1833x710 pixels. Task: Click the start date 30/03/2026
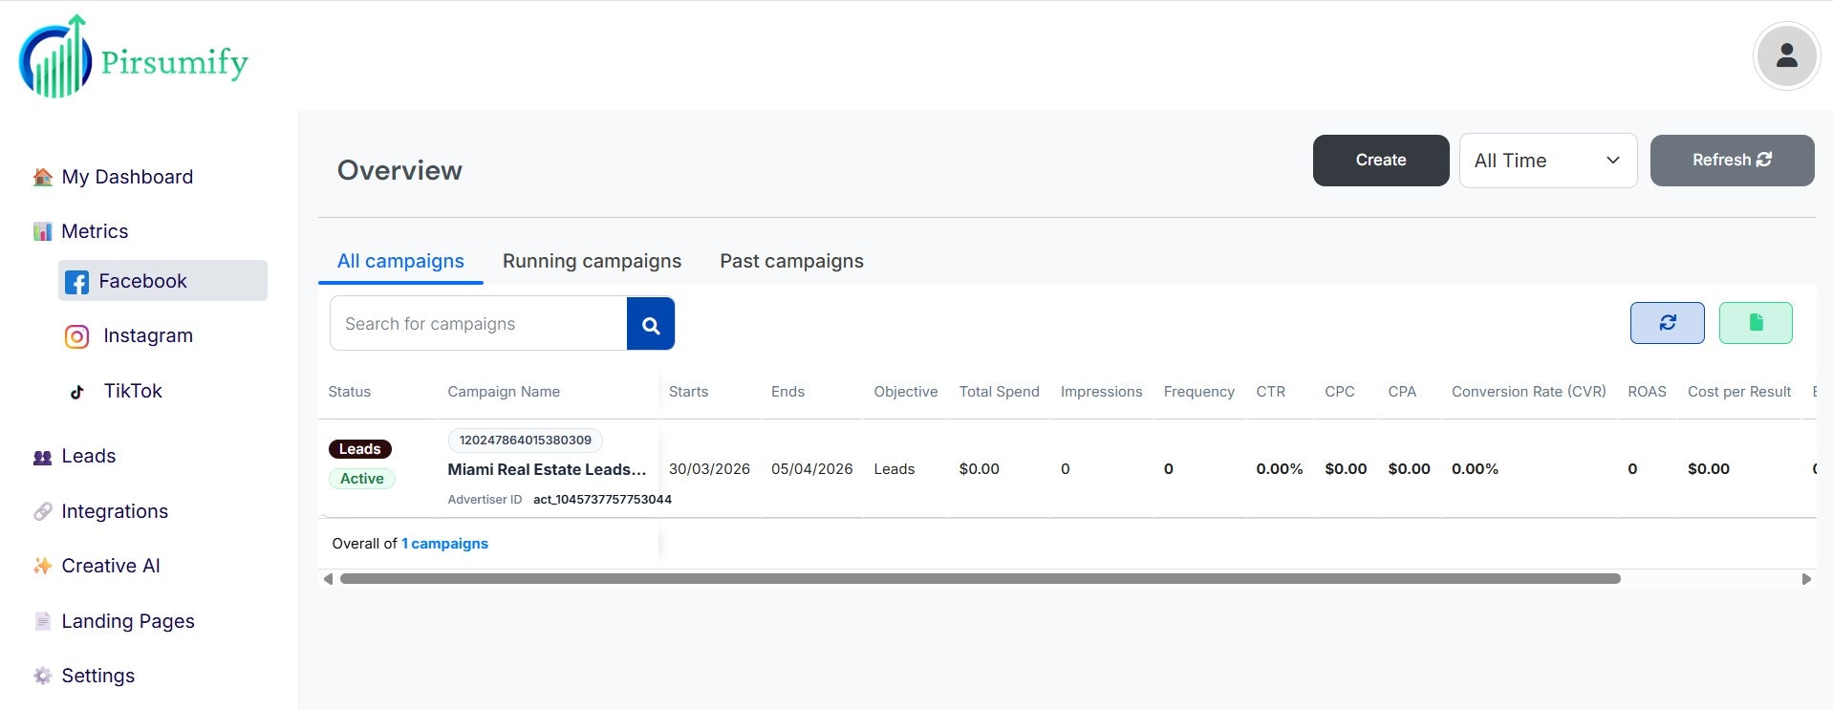[x=709, y=469]
